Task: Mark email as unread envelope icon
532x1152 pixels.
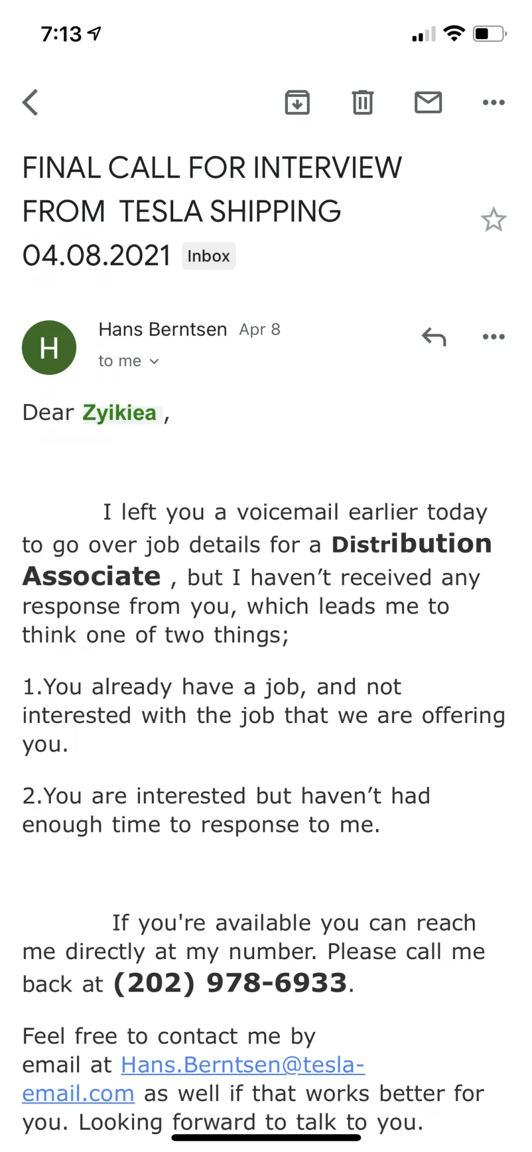Action: point(428,102)
